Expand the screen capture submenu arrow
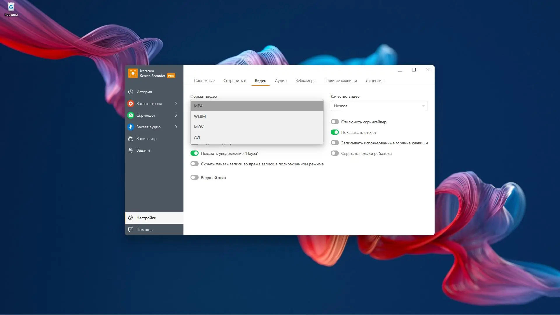Image resolution: width=560 pixels, height=315 pixels. 176,104
